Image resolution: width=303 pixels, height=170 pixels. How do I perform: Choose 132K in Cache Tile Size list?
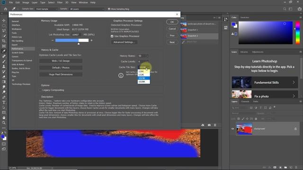click(144, 75)
